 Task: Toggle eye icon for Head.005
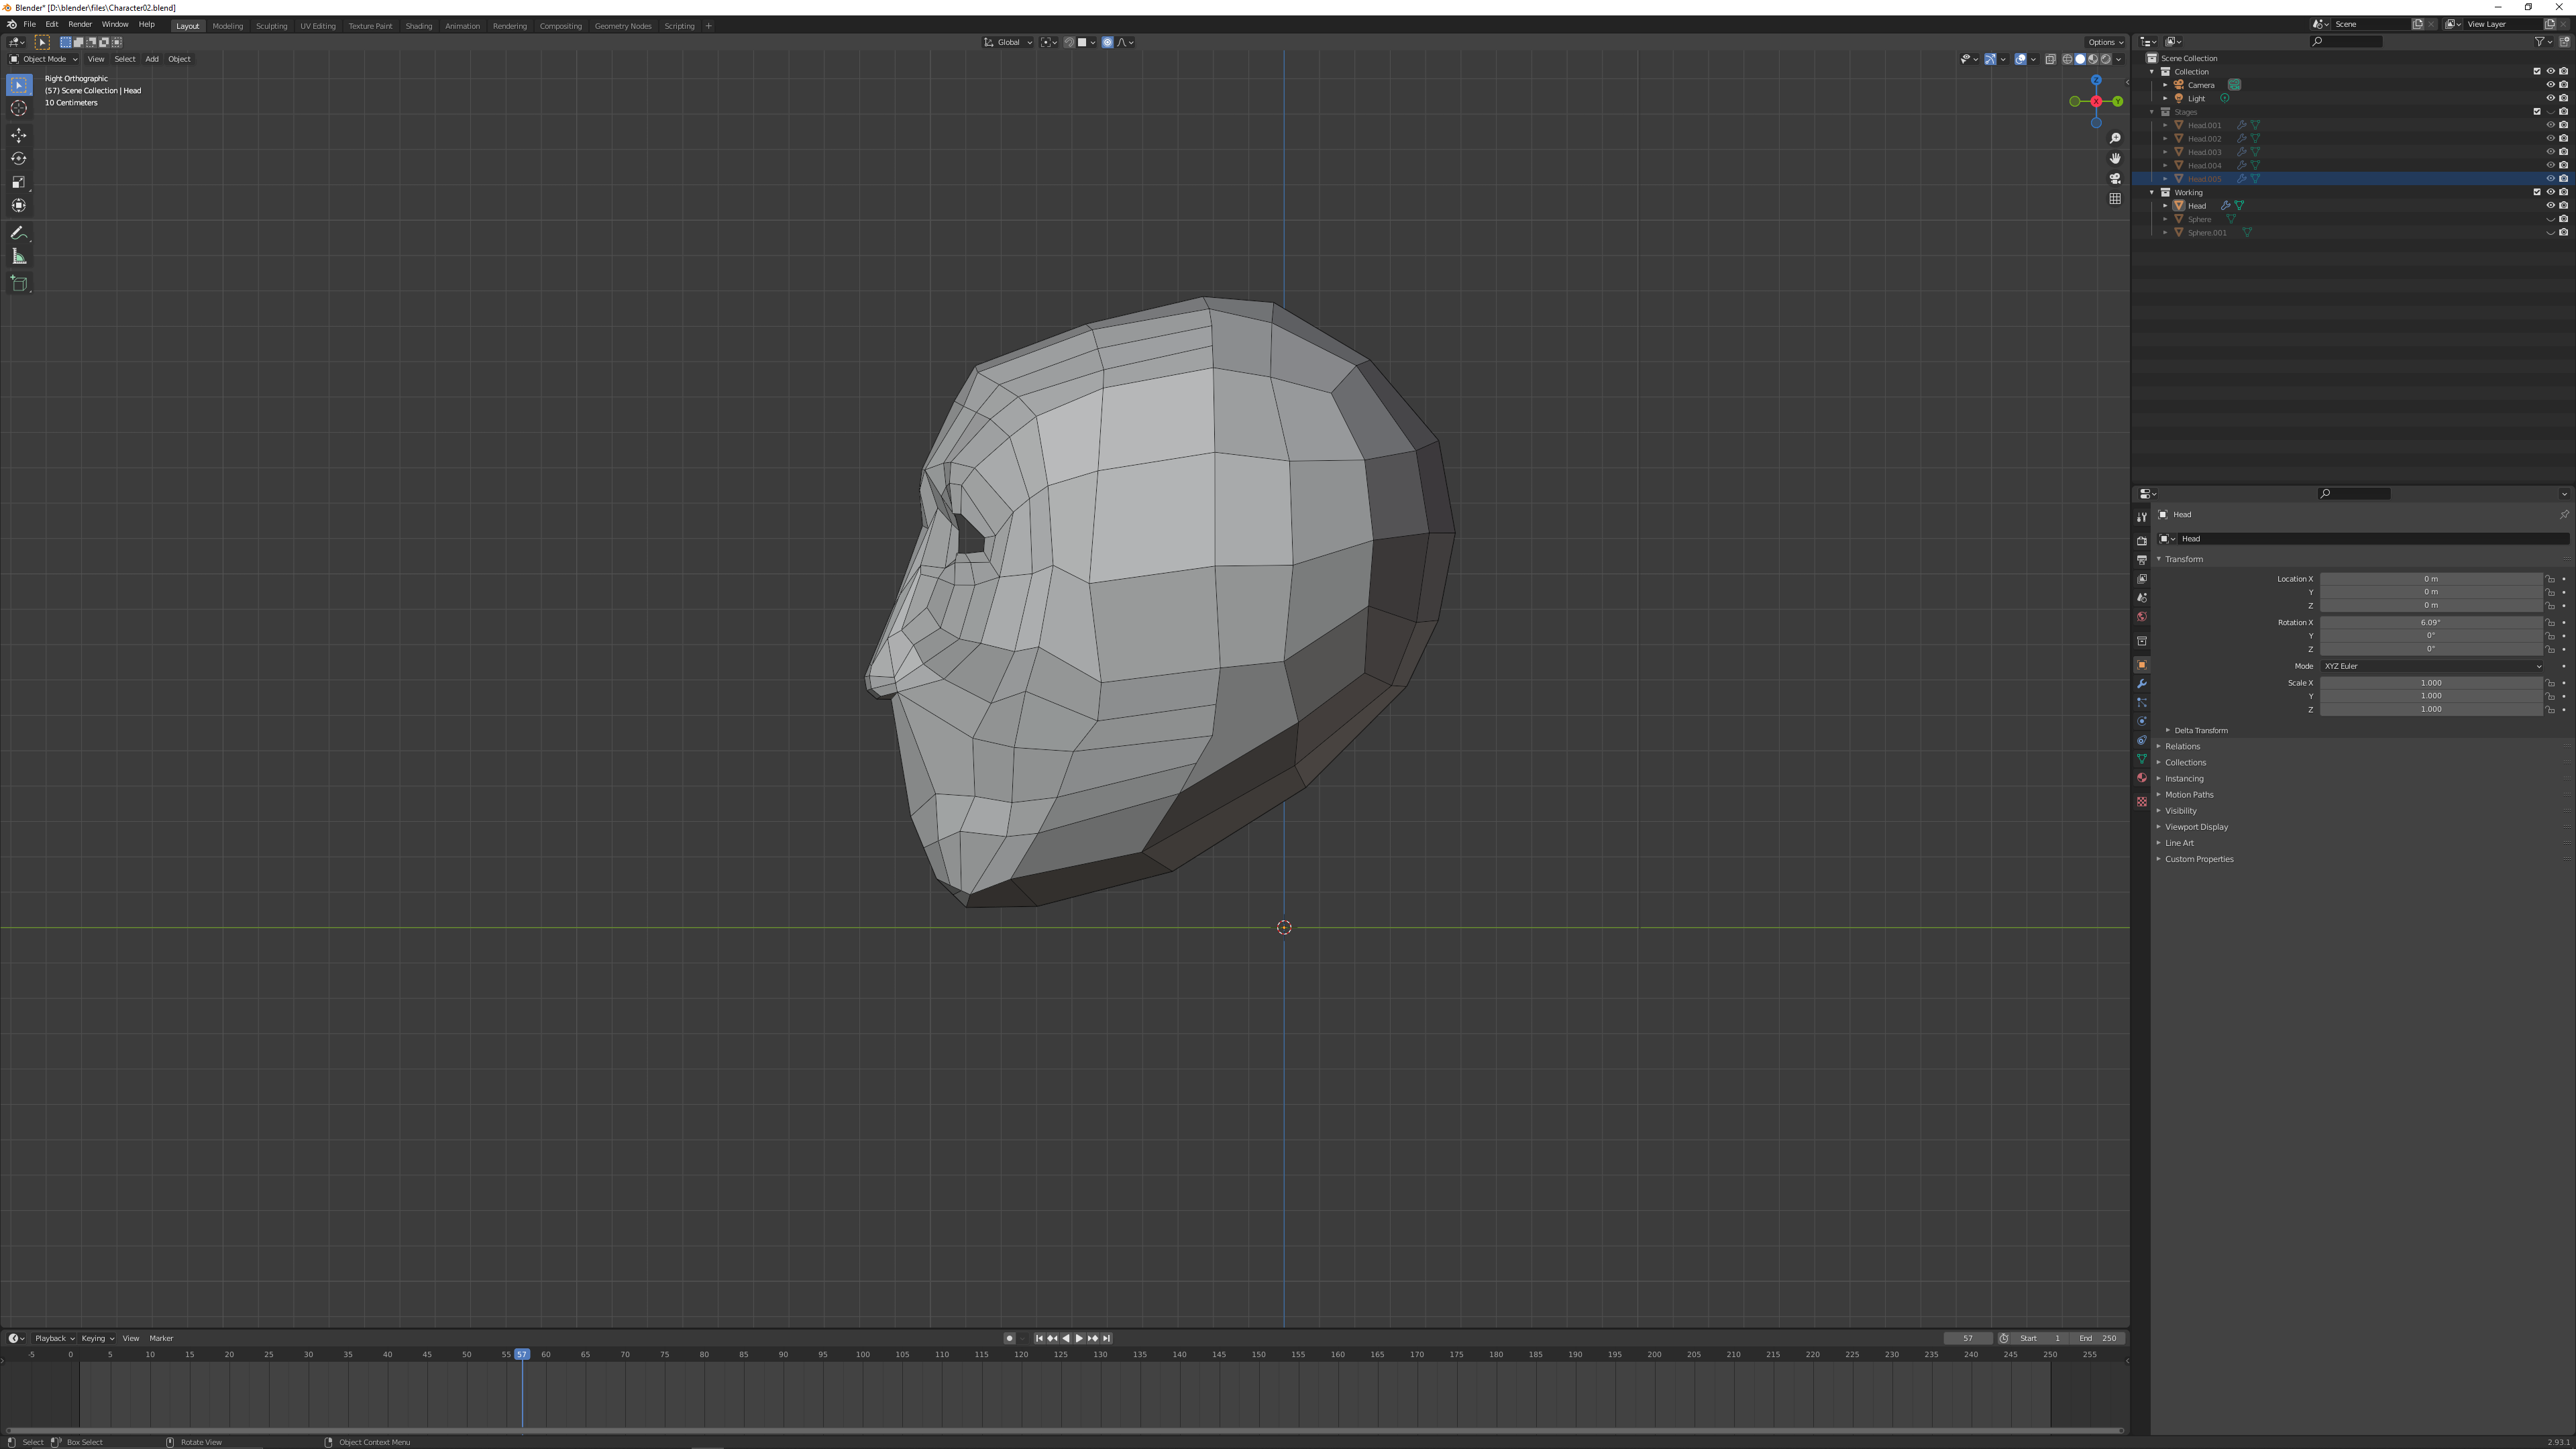point(2550,179)
